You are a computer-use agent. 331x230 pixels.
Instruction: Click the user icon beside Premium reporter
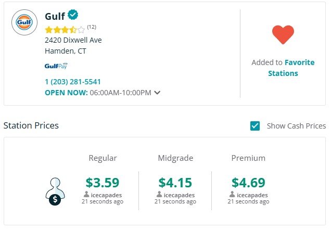coord(232,194)
